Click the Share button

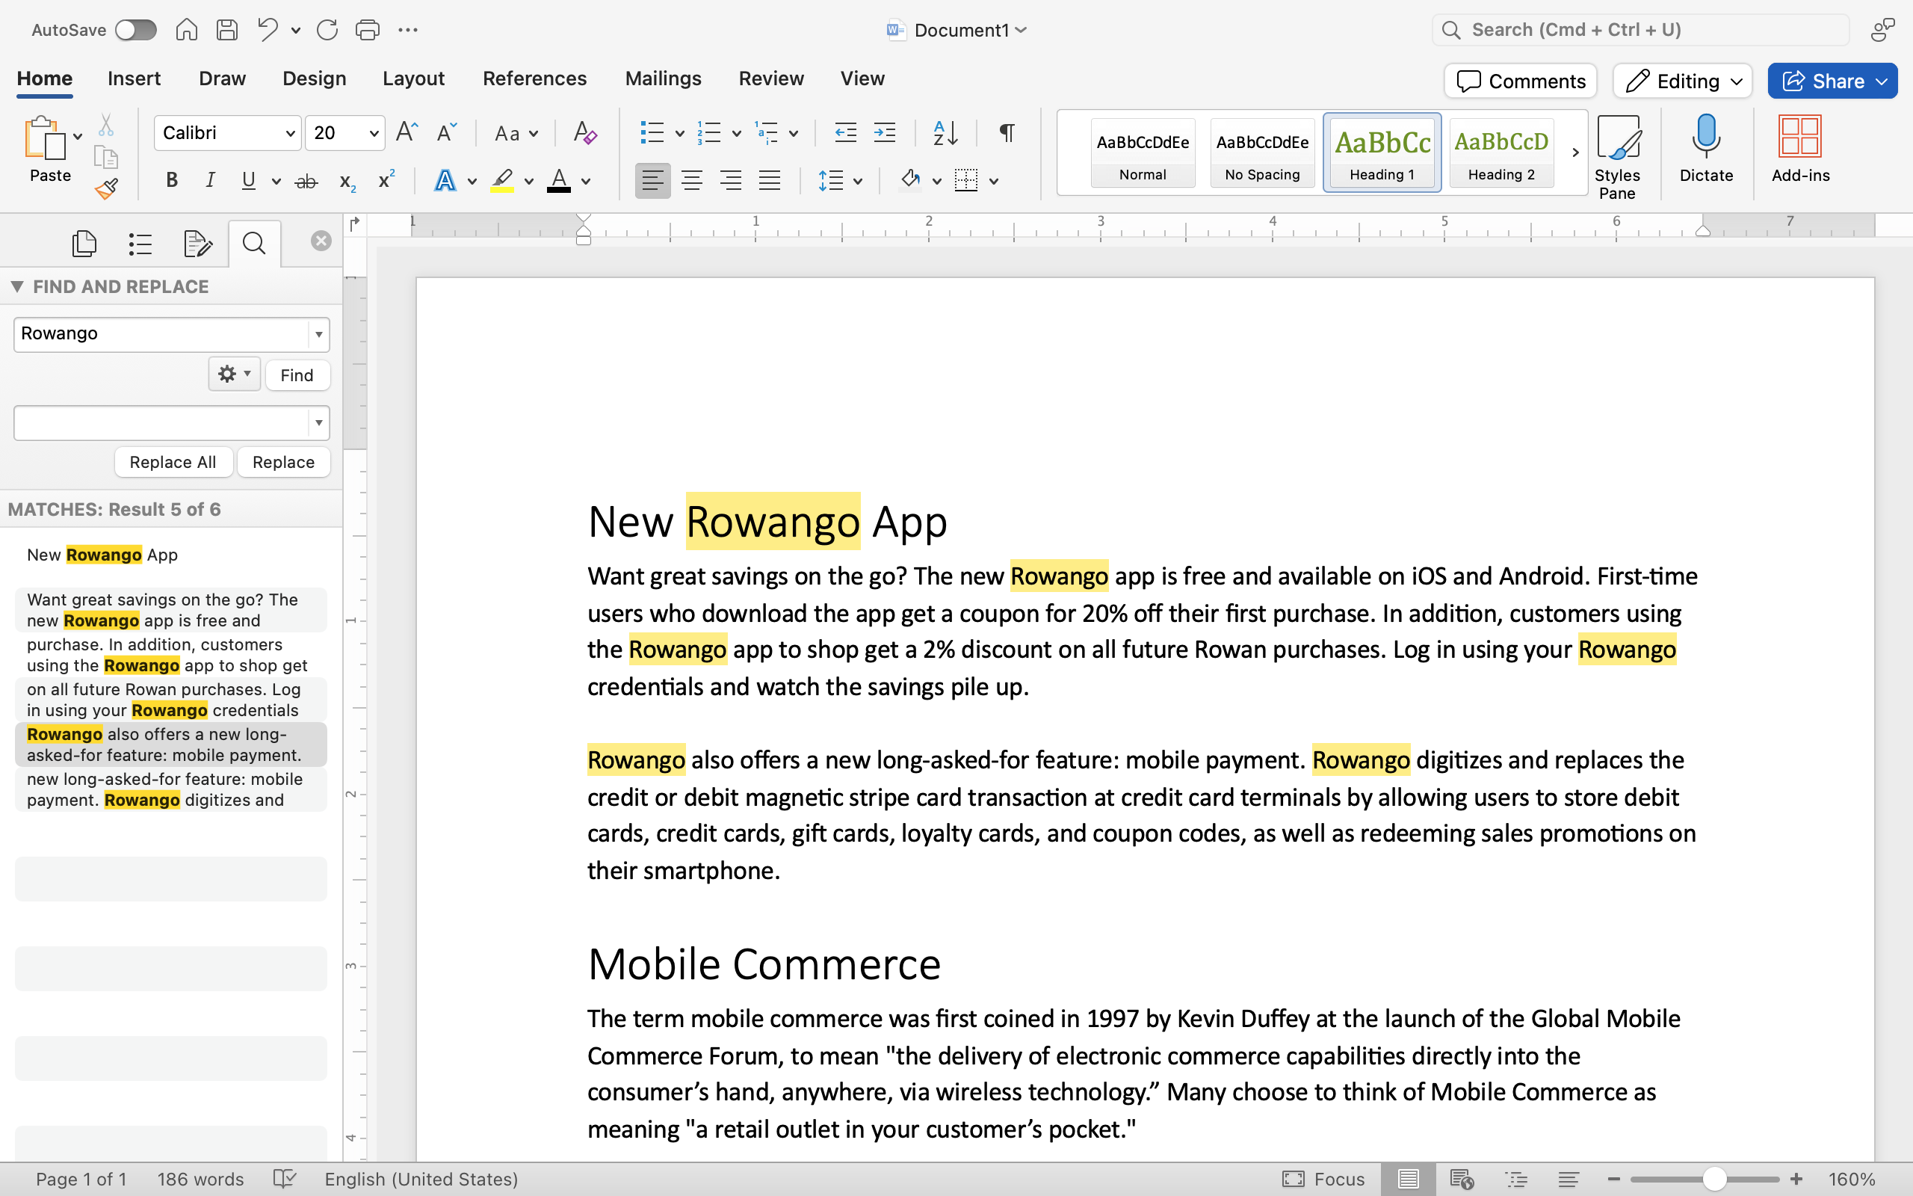click(1832, 81)
